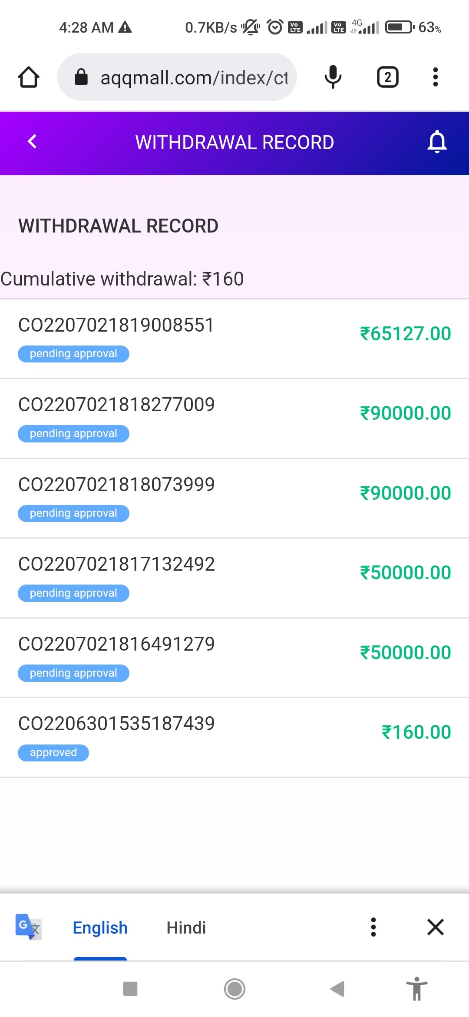Open the tab switcher showing 2 tabs
Image resolution: width=469 pixels, height=1017 pixels.
pyautogui.click(x=387, y=77)
